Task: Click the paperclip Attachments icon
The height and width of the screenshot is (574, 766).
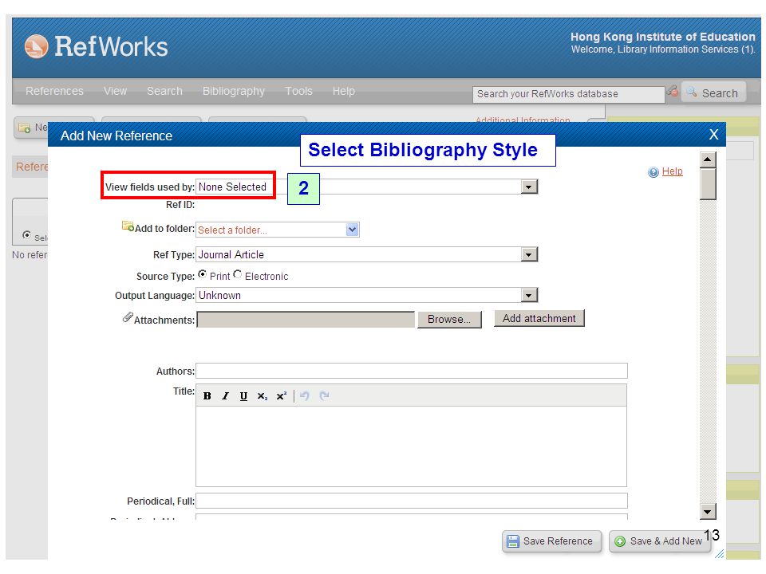Action: 128,318
